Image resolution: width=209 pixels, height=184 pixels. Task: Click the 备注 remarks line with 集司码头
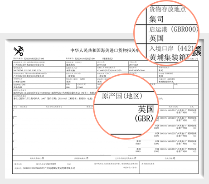(x=53, y=99)
